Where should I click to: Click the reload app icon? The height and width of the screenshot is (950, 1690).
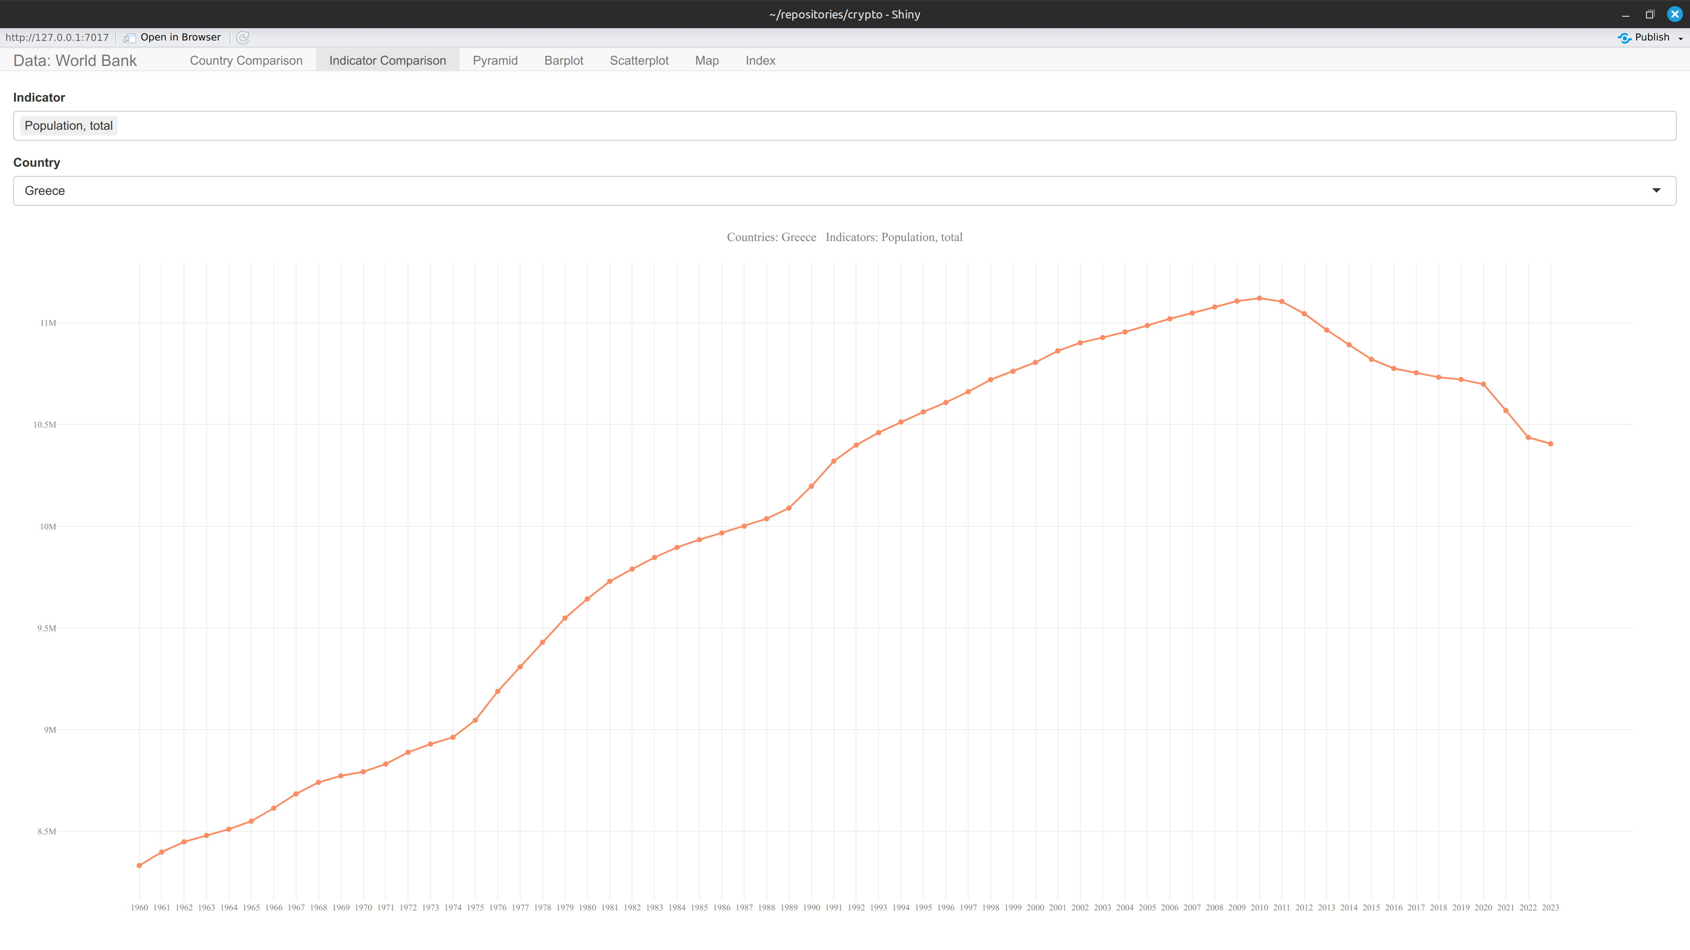point(243,37)
